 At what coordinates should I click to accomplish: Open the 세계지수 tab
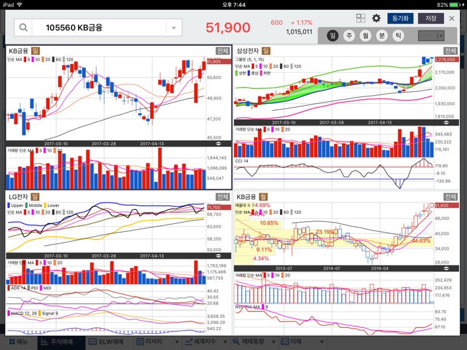[x=200, y=342]
